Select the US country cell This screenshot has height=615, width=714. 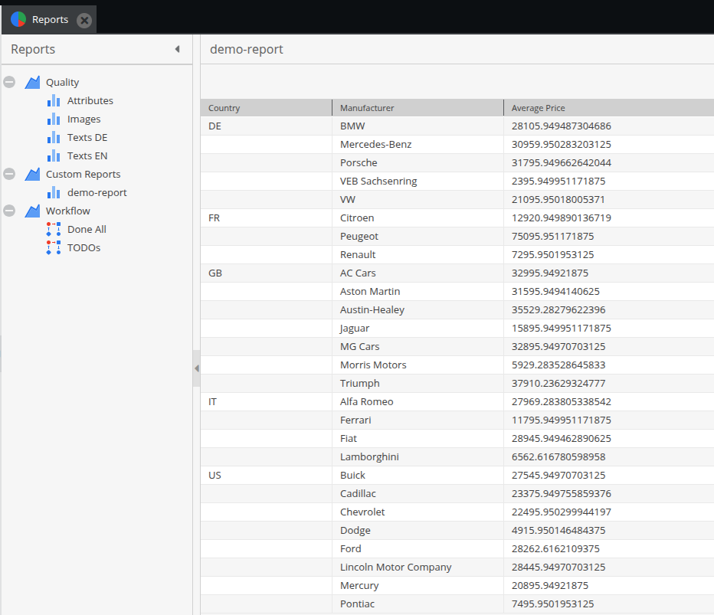pyautogui.click(x=267, y=476)
